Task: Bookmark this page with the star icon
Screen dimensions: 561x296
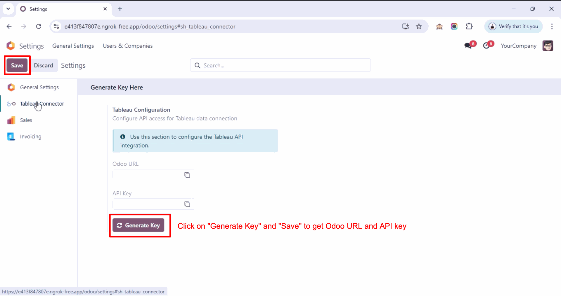Action: point(419,27)
